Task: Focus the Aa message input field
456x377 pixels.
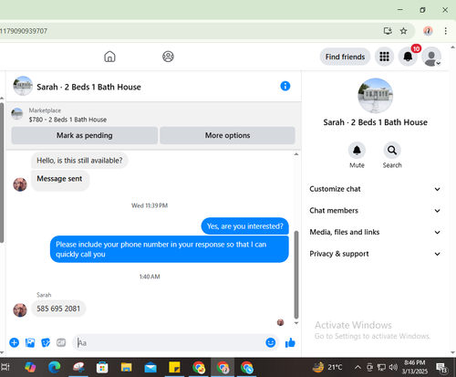Action: (x=171, y=343)
